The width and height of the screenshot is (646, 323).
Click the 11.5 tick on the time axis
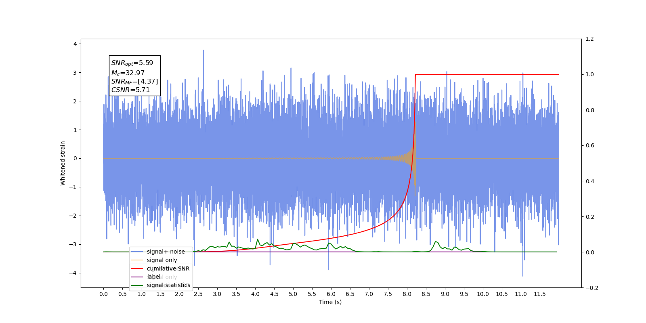click(x=540, y=294)
